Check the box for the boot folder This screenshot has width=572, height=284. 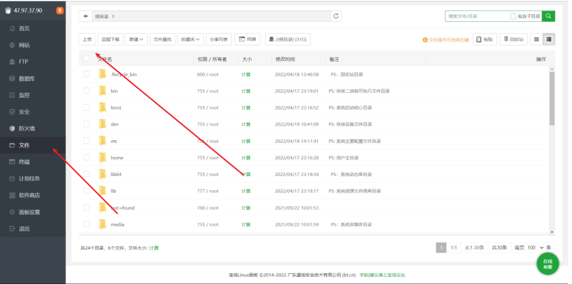[x=86, y=108]
